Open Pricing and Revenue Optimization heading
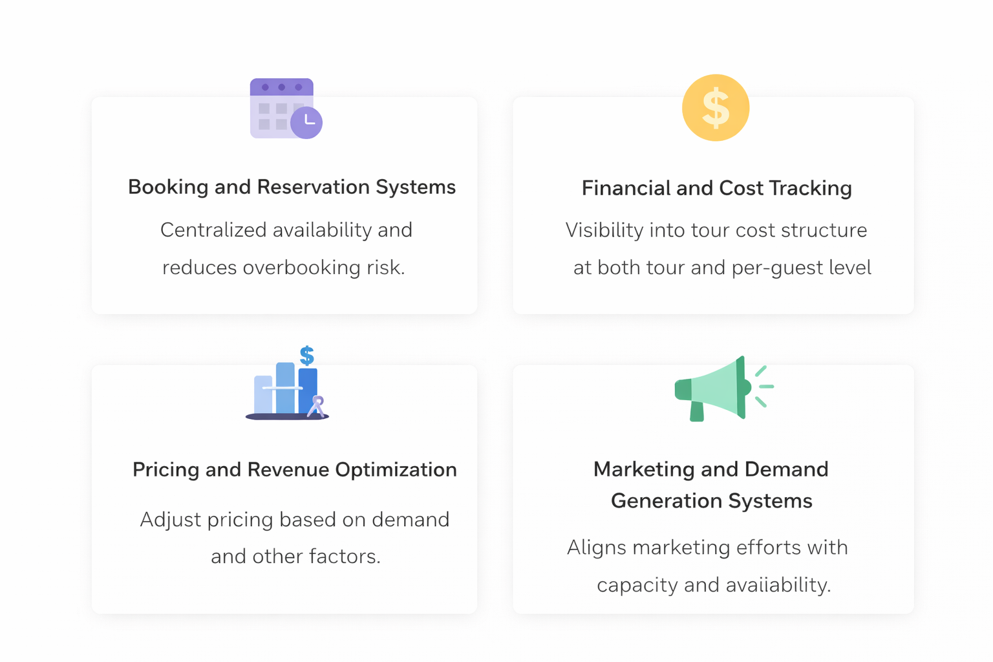This screenshot has height=662, width=993. point(294,469)
